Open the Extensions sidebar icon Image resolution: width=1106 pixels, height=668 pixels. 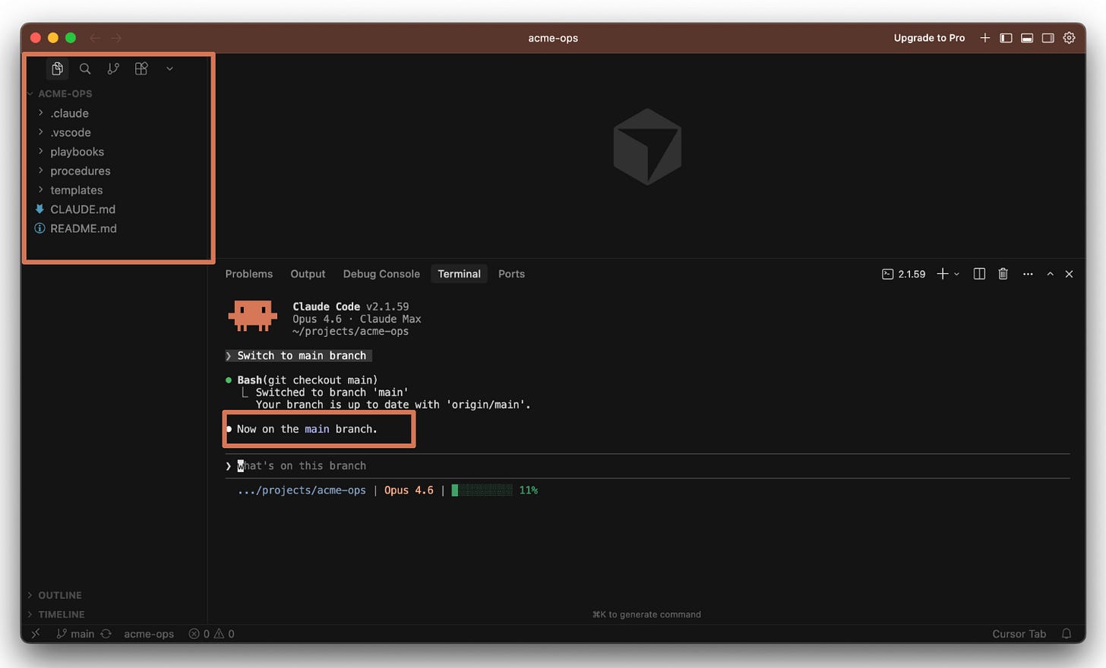pos(141,69)
